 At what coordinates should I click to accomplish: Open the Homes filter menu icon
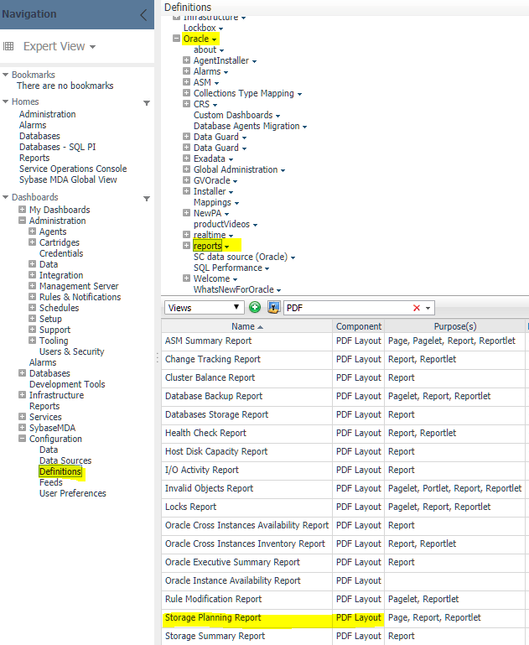[147, 103]
